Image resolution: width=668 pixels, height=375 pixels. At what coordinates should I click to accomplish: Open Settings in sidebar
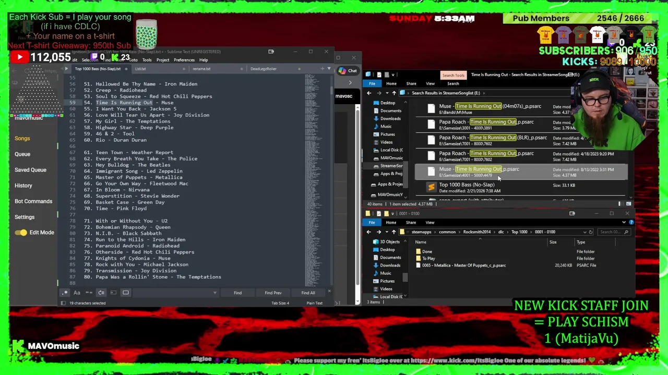[x=25, y=217]
